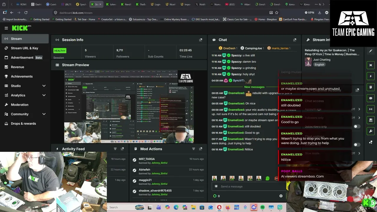The height and width of the screenshot is (212, 377).
Task: Open Johnny_Sinful link on Abhefeh ban
Action: point(159,173)
